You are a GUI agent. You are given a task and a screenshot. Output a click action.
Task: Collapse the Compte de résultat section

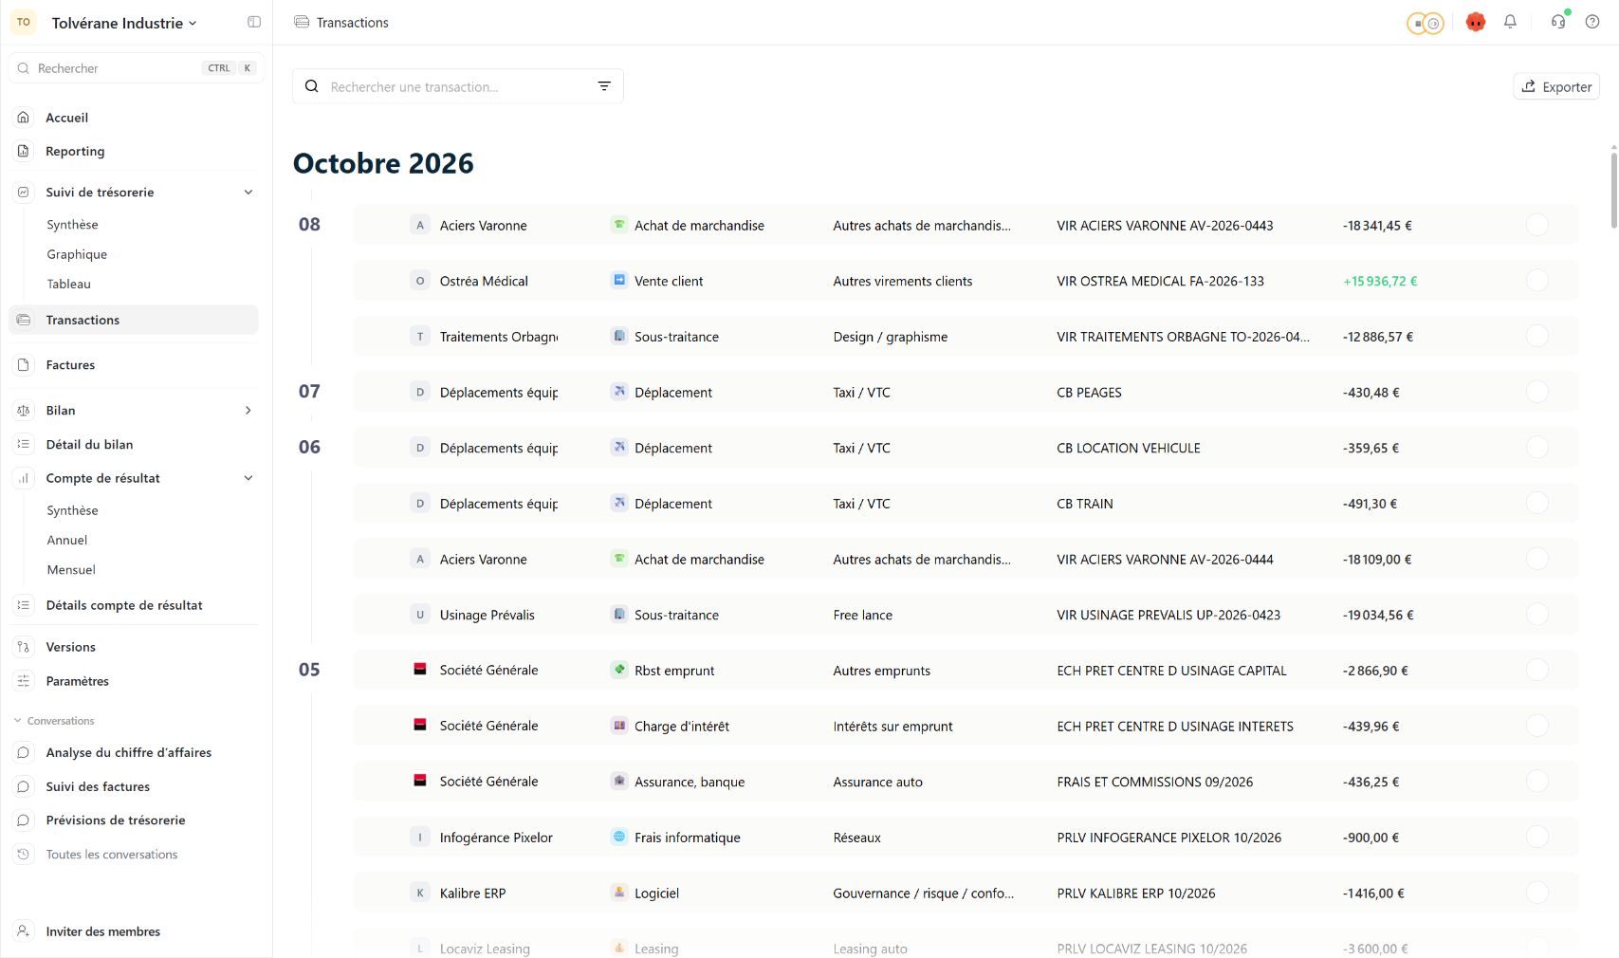click(248, 478)
